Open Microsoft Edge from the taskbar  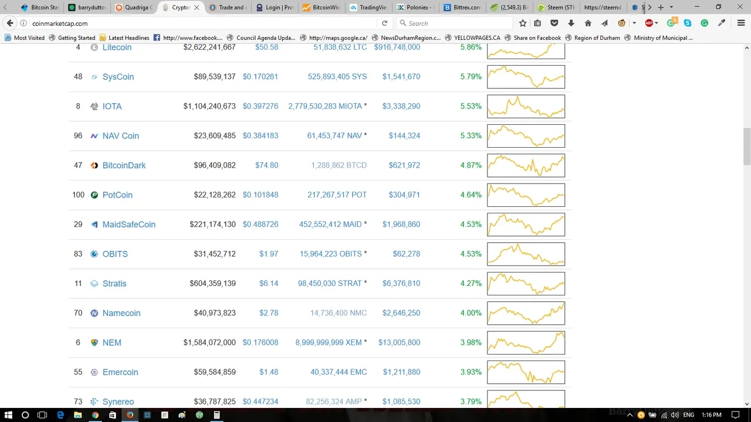60,415
